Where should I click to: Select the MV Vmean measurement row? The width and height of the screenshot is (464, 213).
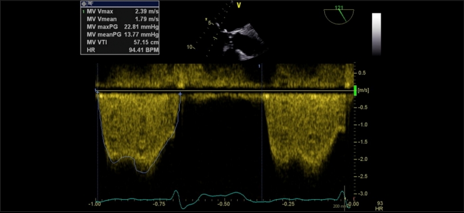pos(120,19)
